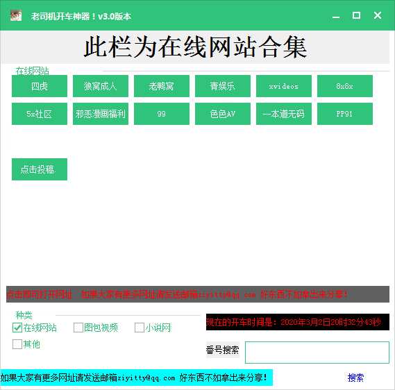
Task: Click the xvideos button
Action: pos(284,86)
